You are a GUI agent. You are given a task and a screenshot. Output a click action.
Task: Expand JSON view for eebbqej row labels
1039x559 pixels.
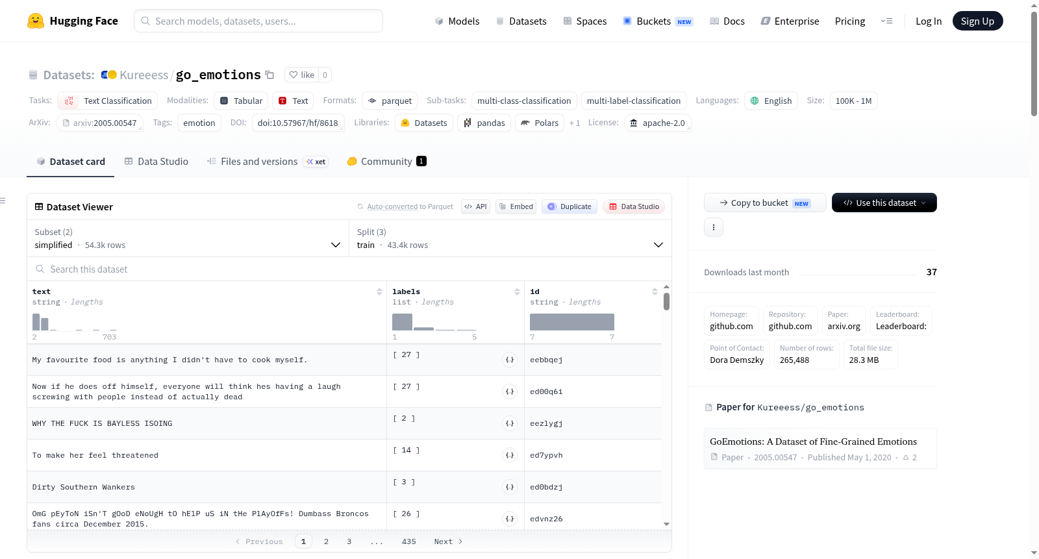coord(510,360)
